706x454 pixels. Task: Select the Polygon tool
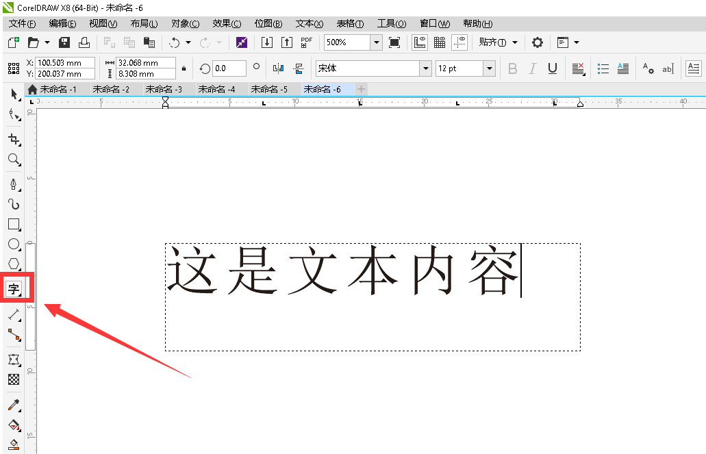[x=14, y=264]
